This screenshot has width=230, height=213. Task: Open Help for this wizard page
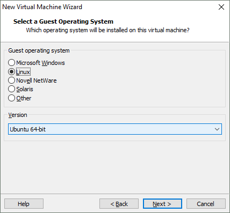(24, 204)
